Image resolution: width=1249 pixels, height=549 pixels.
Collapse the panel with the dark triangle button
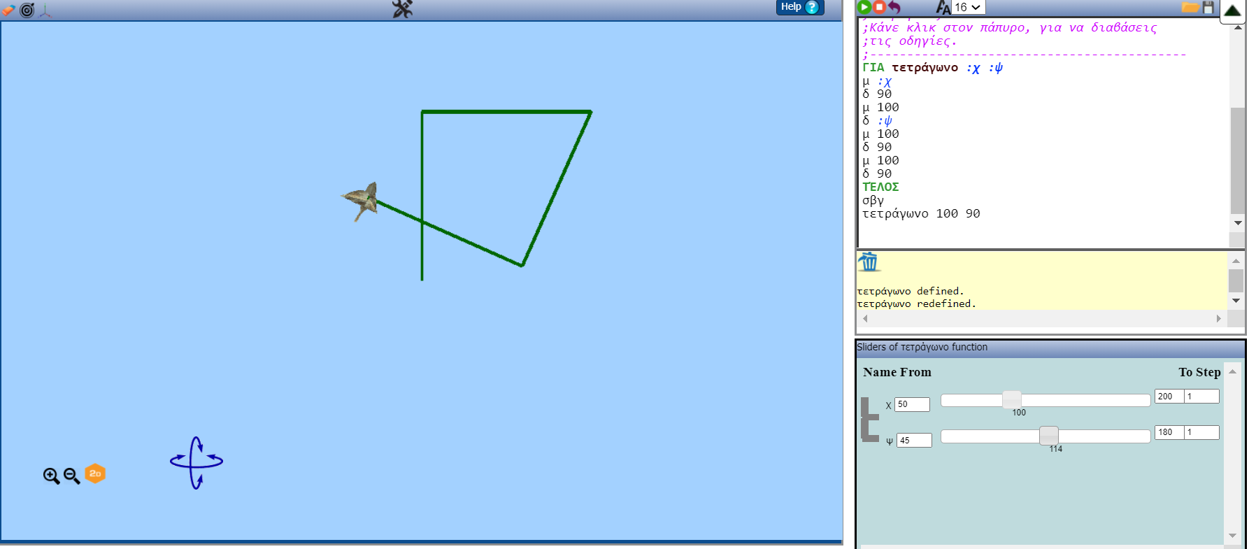coord(1232,10)
